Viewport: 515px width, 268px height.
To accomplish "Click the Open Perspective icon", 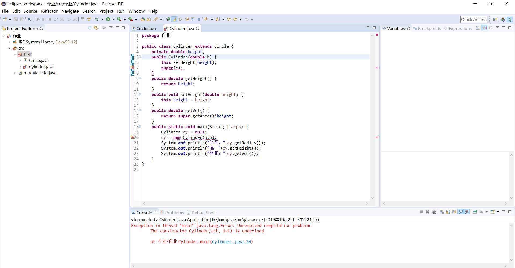I will click(x=495, y=19).
